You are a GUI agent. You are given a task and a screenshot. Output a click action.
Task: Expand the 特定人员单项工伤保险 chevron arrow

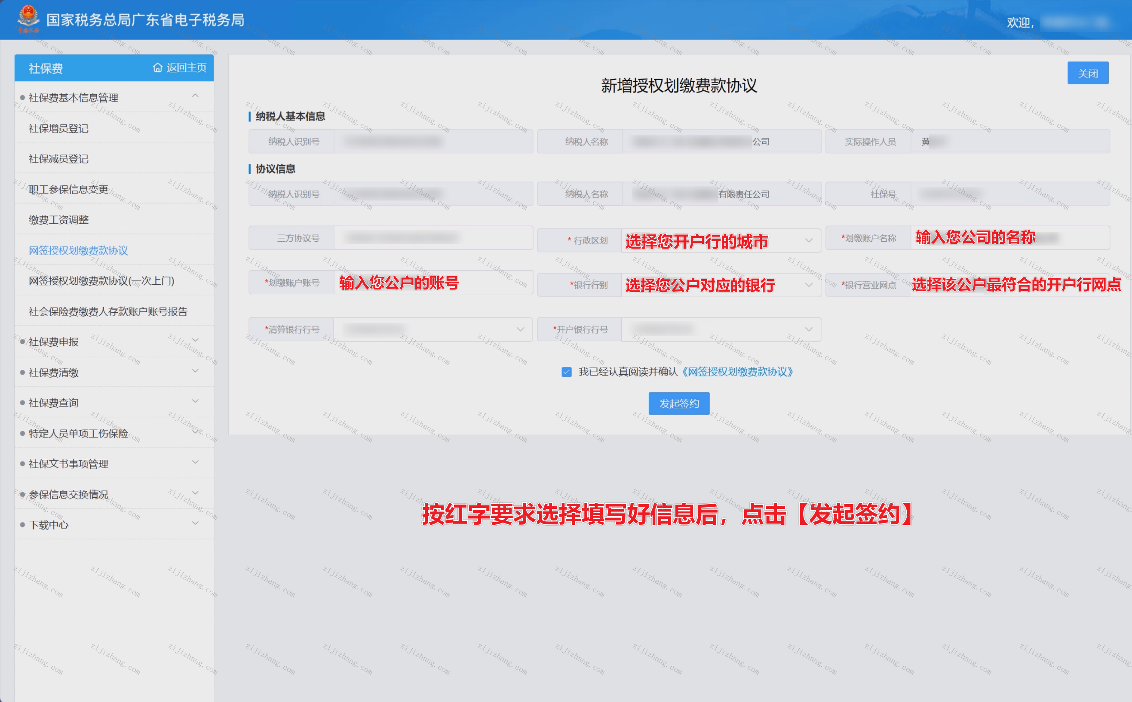pyautogui.click(x=195, y=432)
